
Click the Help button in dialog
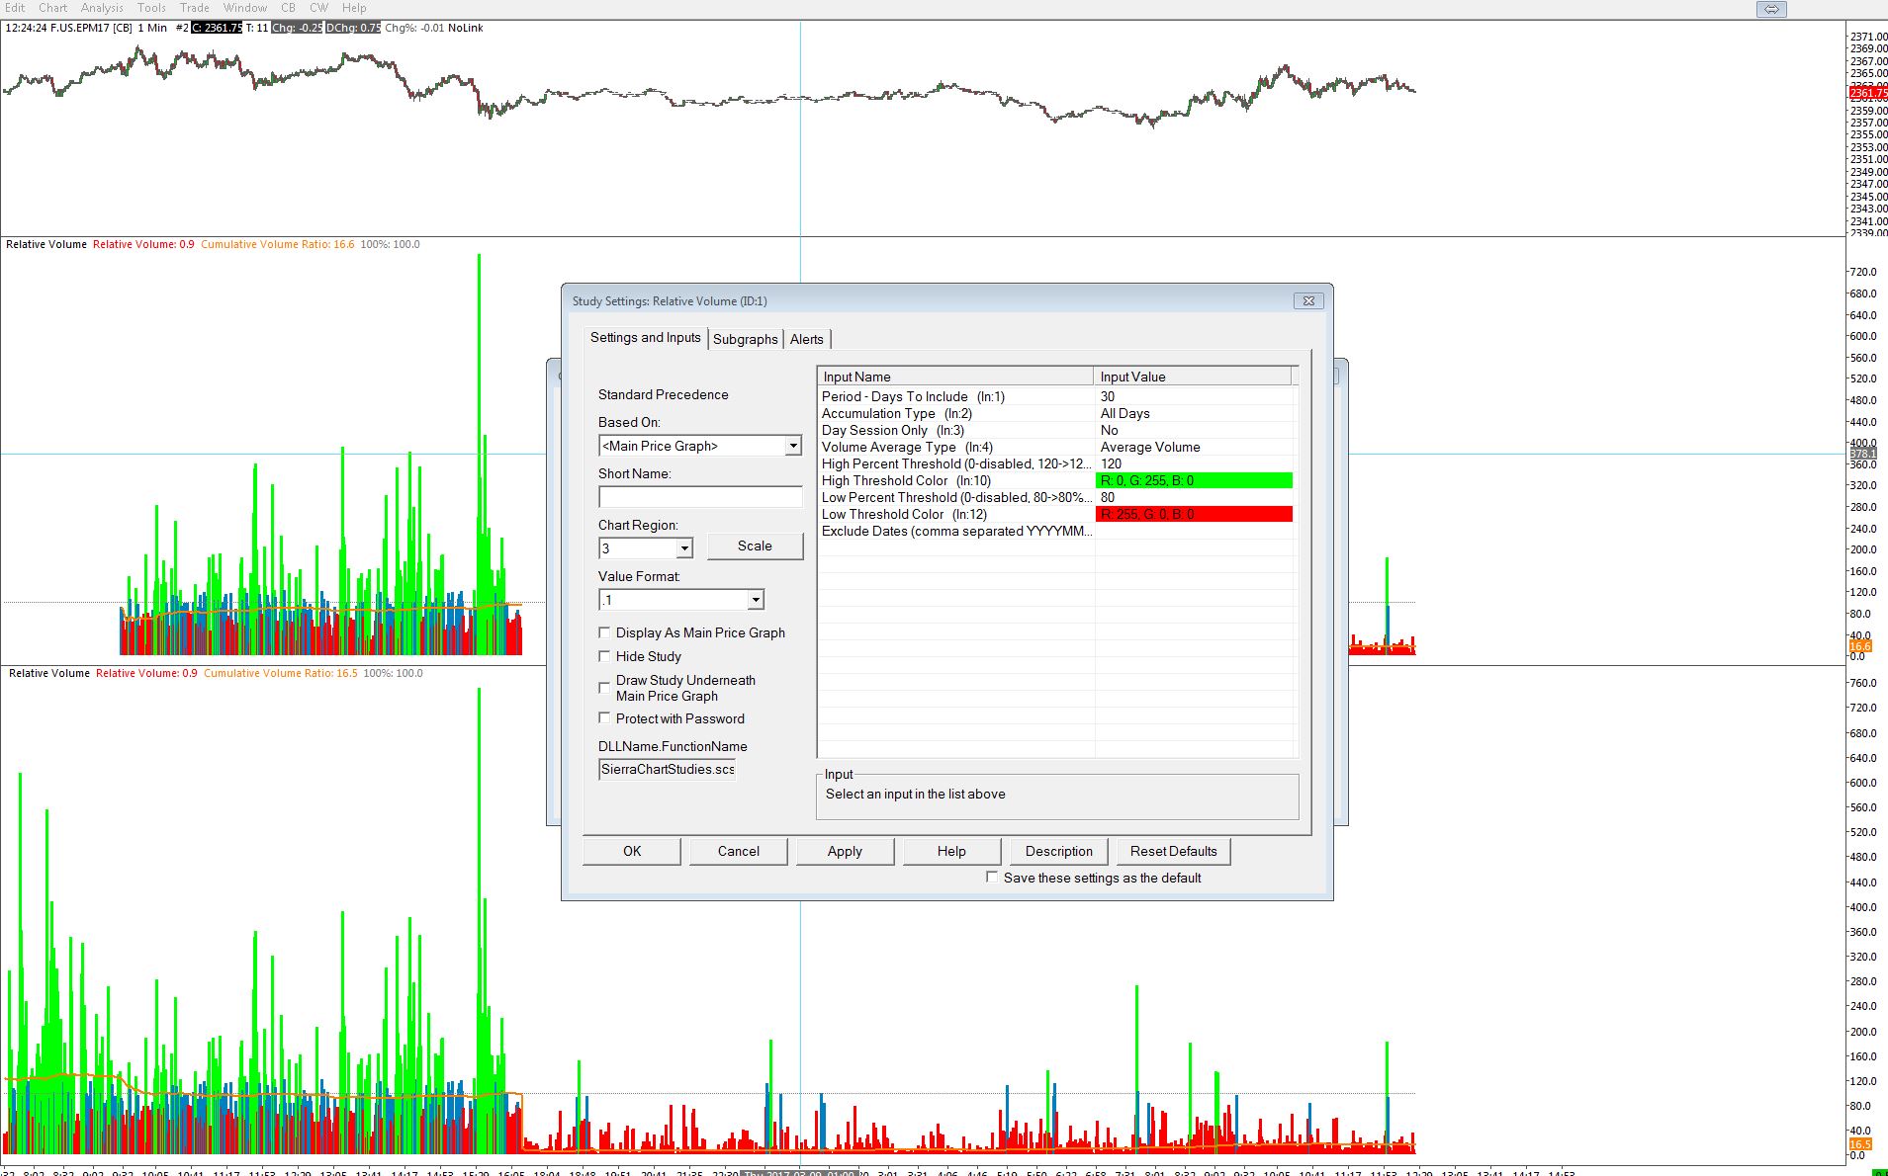click(951, 852)
